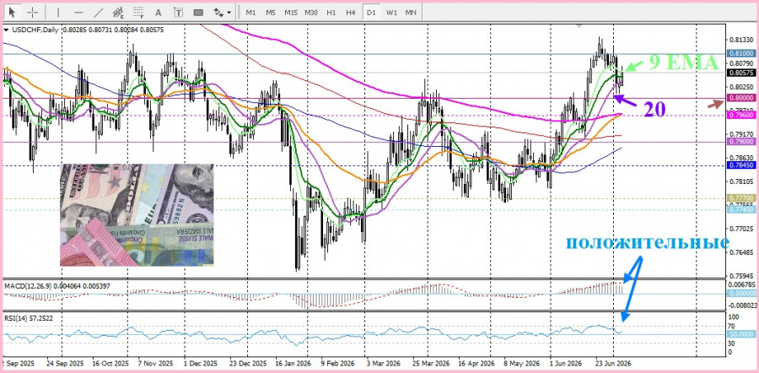
Task: Select the Cursor arrow tool
Action: (12, 12)
